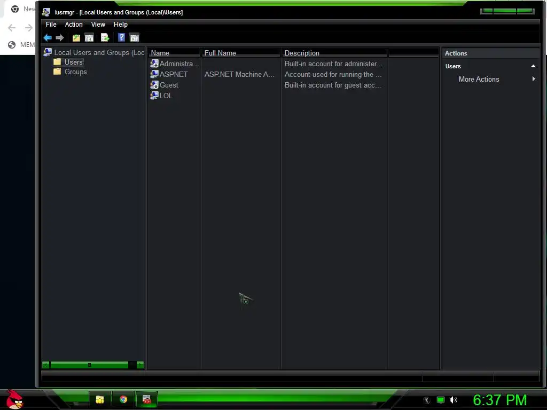The image size is (547, 410).
Task: Select the LOL user name
Action: tap(166, 96)
